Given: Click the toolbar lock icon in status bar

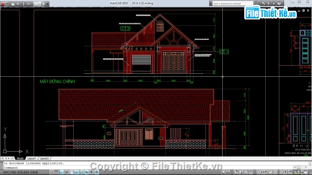Looking at the screenshot, I should (290, 172).
